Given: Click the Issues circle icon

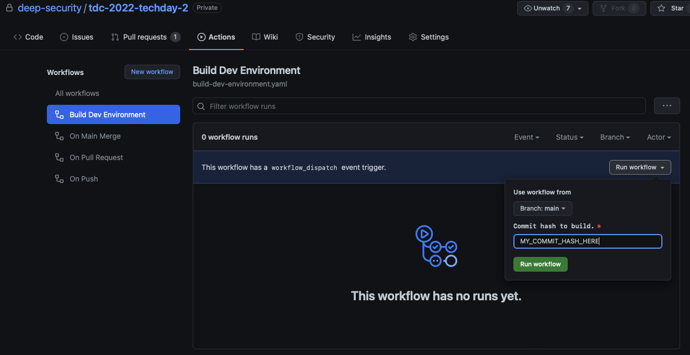Looking at the screenshot, I should (x=64, y=37).
